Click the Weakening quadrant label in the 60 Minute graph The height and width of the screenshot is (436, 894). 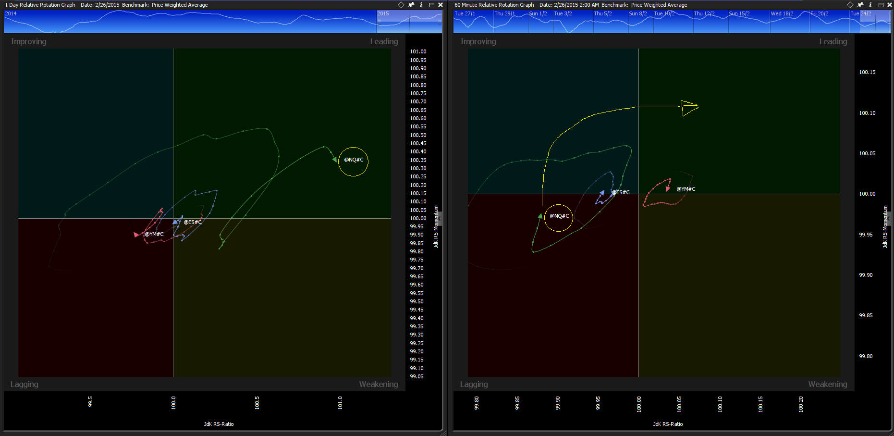click(828, 384)
